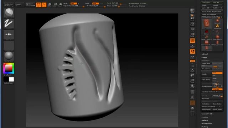
Task: Toggle the Zsub sculpt mode
Action: point(95,3)
